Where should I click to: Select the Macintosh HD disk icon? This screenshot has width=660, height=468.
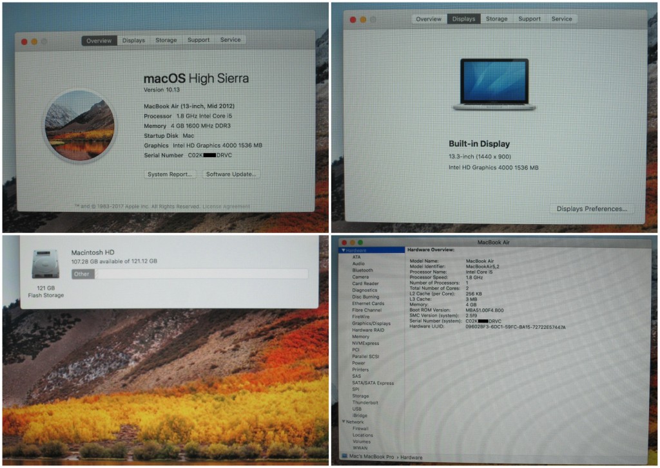[x=46, y=264]
